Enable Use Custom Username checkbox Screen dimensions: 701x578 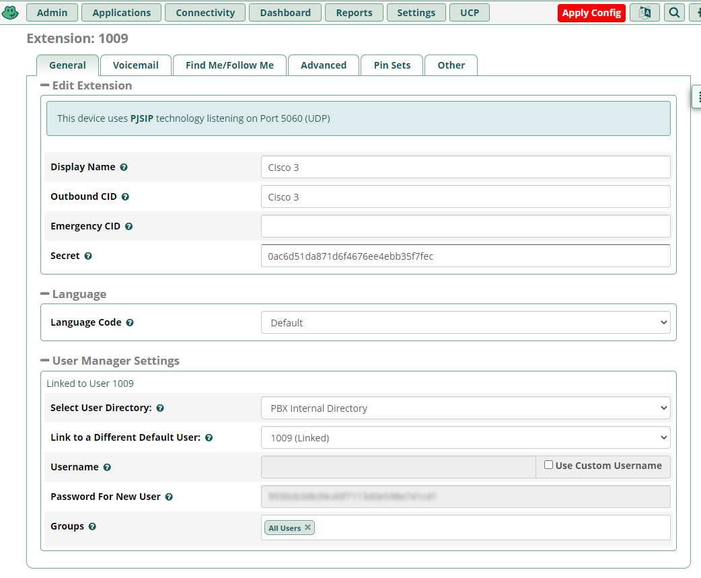tap(548, 465)
